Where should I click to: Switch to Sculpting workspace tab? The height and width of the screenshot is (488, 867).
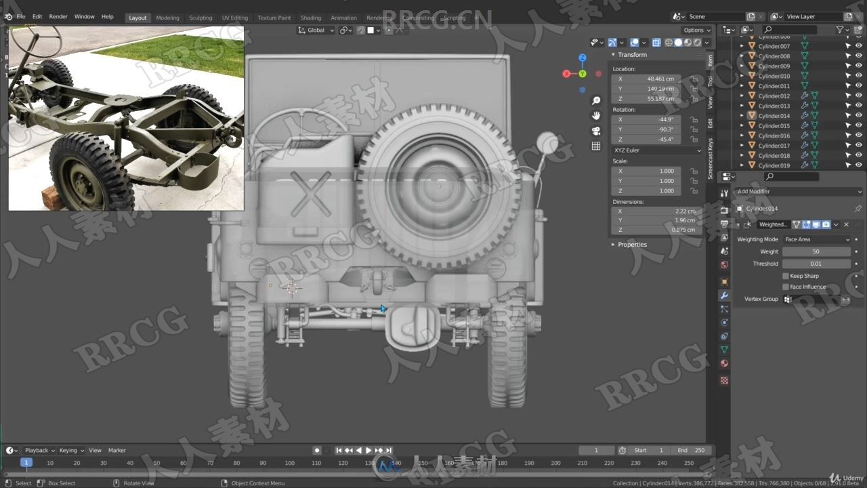coord(200,18)
